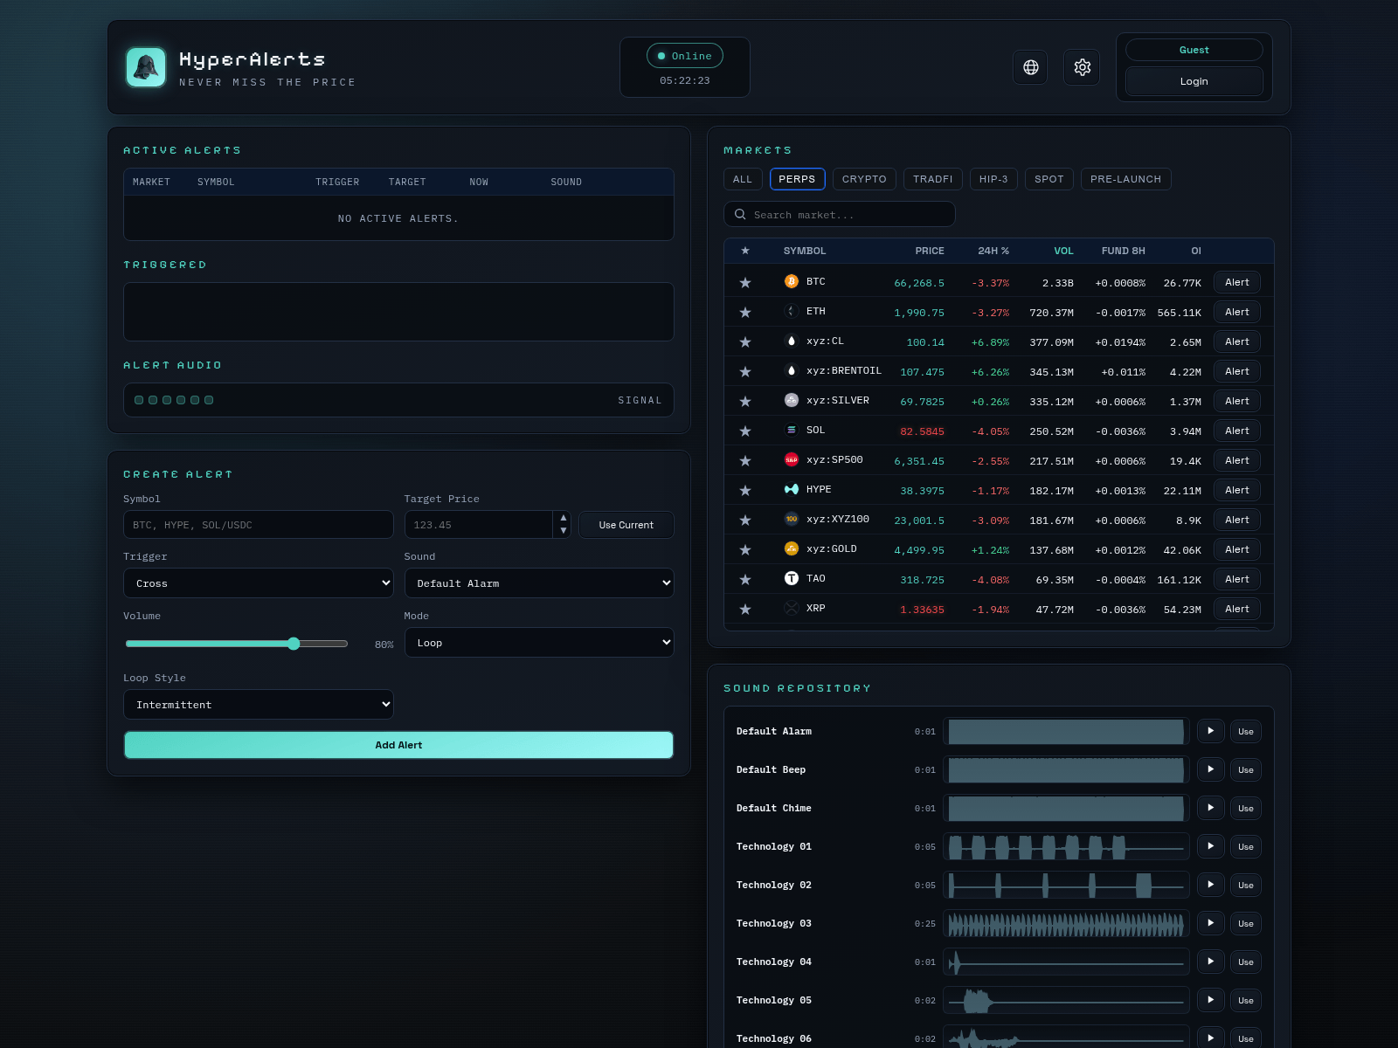The height and width of the screenshot is (1048, 1398).
Task: Click the Online status indicator
Action: tap(685, 56)
